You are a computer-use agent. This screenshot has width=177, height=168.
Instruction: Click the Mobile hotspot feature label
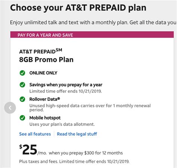(45, 118)
